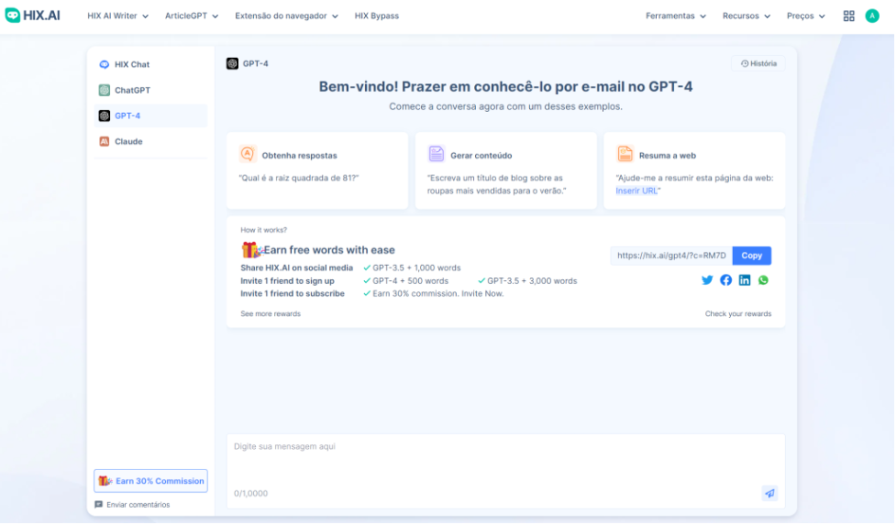Screen dimensions: 896x524
Task: Share referral link on Facebook
Action: click(x=726, y=280)
